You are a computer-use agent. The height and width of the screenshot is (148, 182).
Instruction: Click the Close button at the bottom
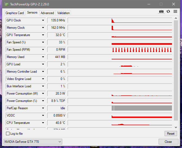[x=168, y=142]
